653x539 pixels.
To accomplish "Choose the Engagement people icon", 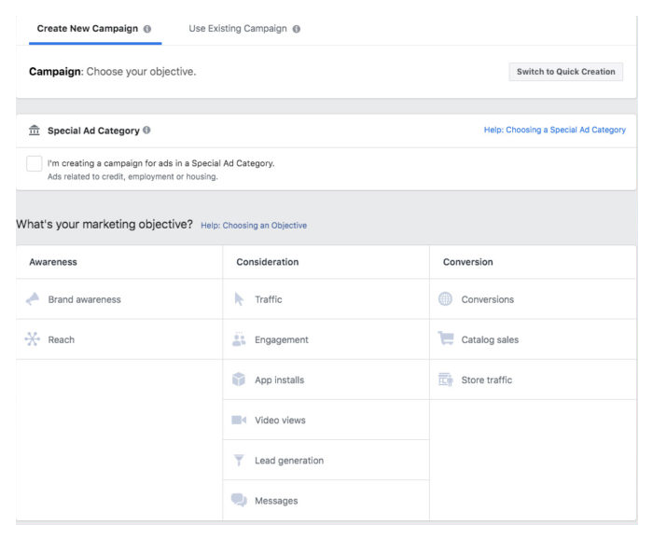I will click(x=239, y=339).
